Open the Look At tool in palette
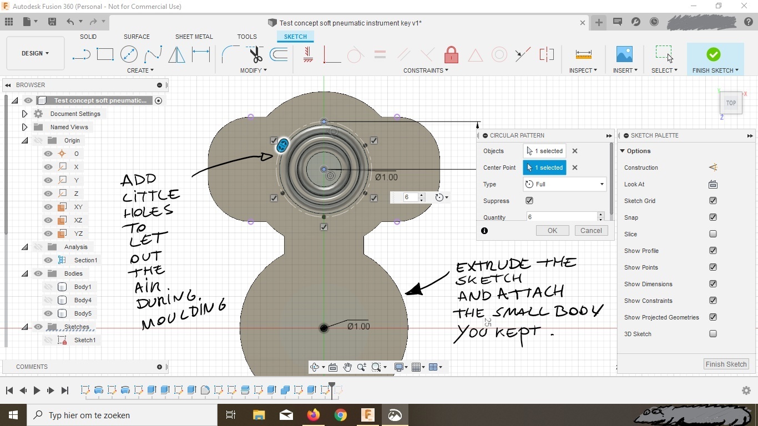 [713, 184]
